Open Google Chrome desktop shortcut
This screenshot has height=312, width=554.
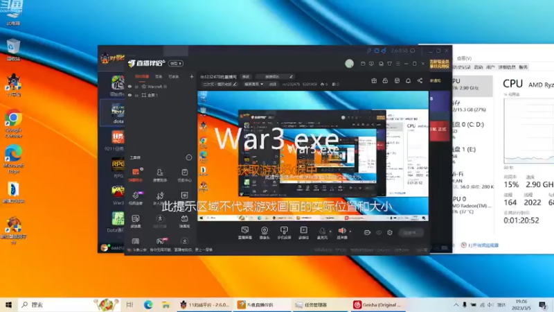(13, 123)
